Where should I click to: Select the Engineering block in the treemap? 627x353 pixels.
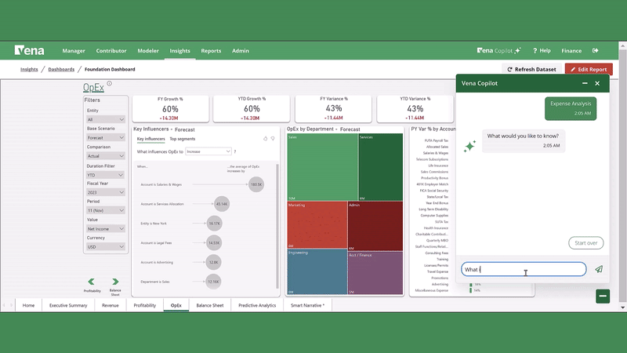click(317, 271)
